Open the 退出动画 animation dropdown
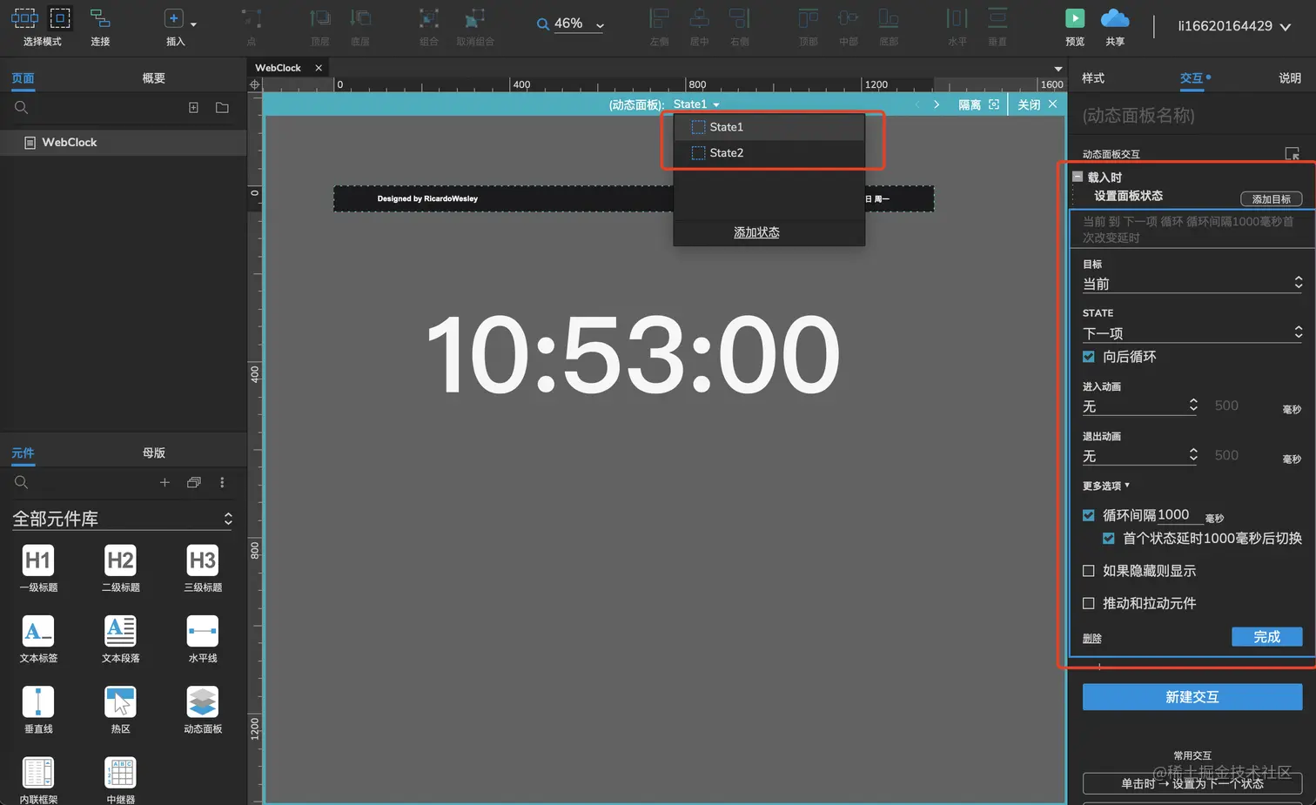This screenshot has height=805, width=1316. click(x=1140, y=456)
